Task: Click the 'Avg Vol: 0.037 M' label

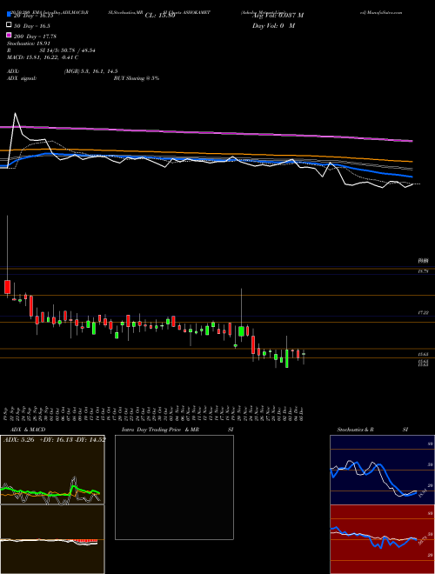Action: tap(278, 16)
